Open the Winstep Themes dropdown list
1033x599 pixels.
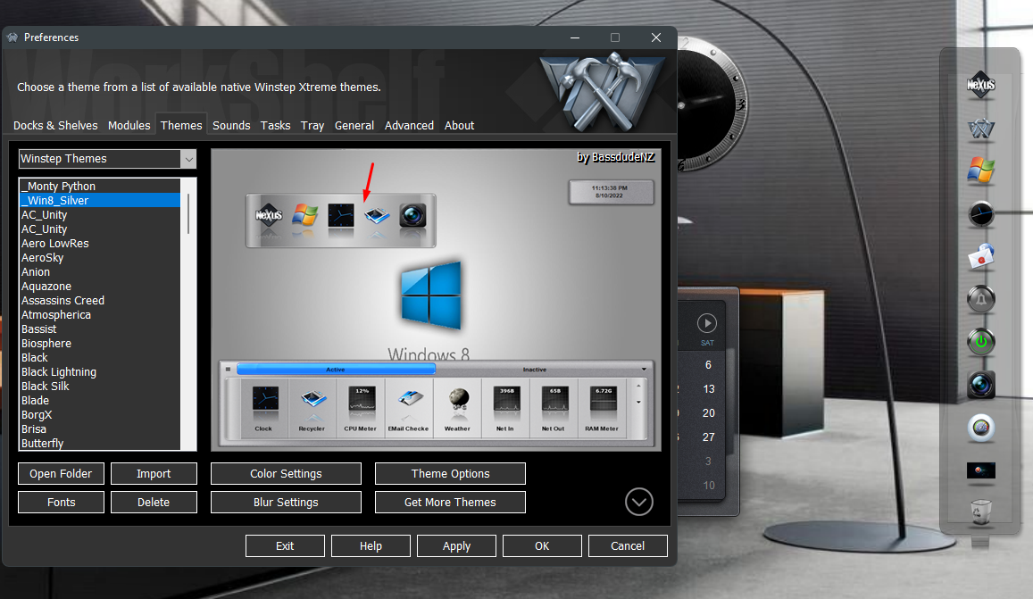[x=107, y=159]
